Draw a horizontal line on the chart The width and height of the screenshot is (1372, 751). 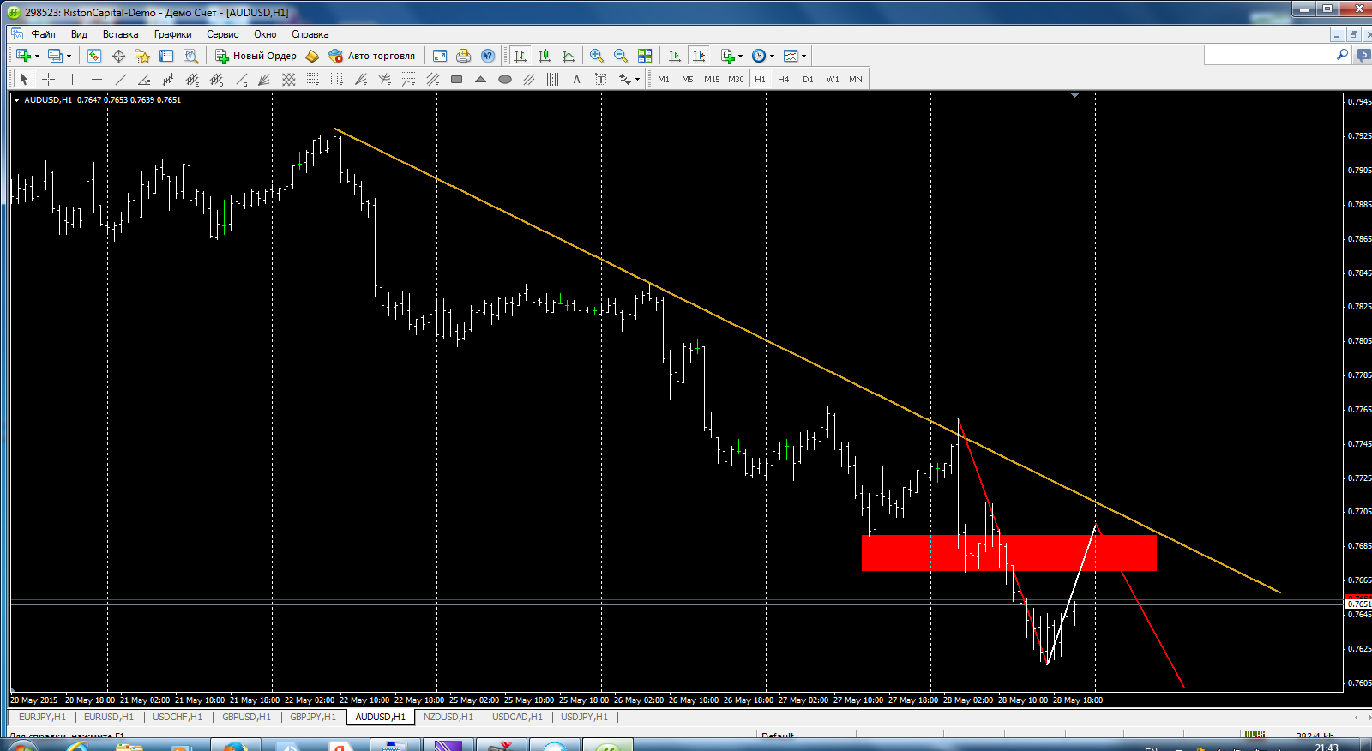tap(97, 80)
